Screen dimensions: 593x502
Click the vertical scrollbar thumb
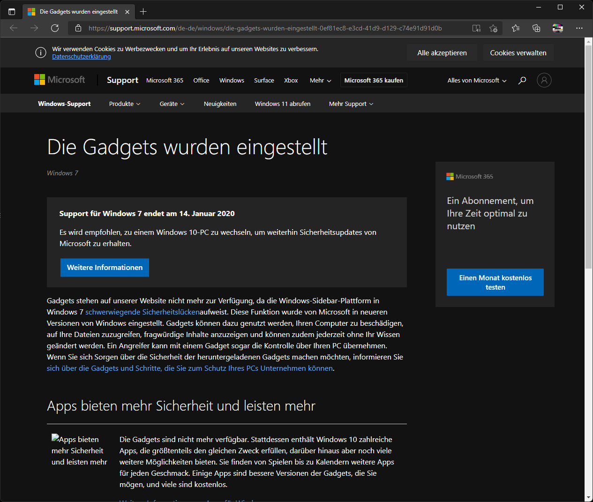click(x=589, y=157)
